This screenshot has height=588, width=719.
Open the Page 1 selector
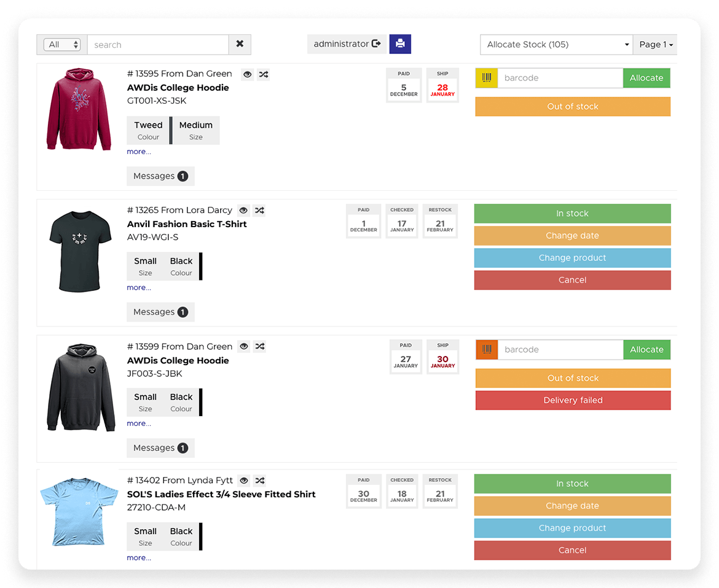coord(655,44)
